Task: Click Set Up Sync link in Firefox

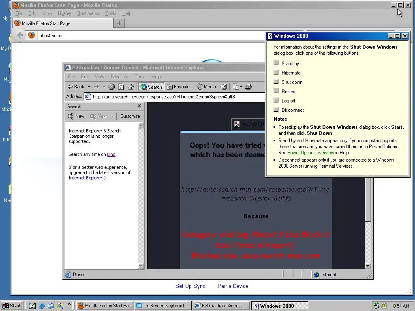Action: tap(190, 286)
